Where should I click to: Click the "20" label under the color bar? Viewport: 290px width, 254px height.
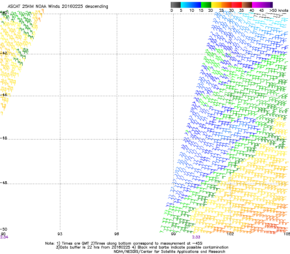tap(210, 11)
